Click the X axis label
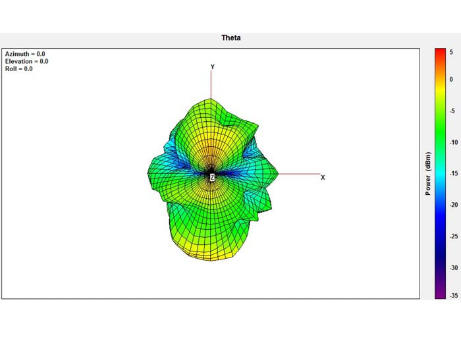Image resolution: width=461 pixels, height=349 pixels. pos(323,178)
